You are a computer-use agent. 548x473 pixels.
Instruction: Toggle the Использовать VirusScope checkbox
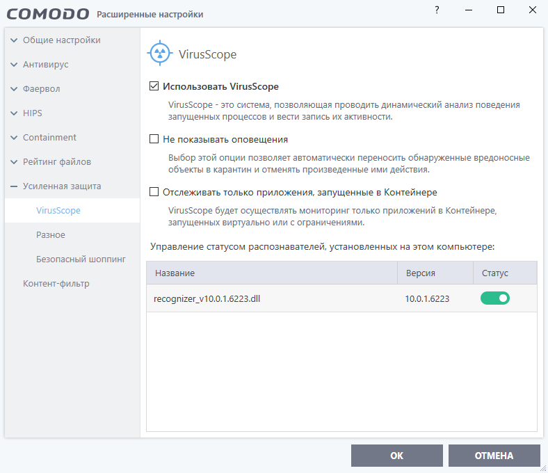click(154, 87)
